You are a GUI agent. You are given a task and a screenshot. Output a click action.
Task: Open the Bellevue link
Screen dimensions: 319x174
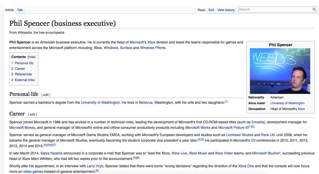(x=146, y=103)
